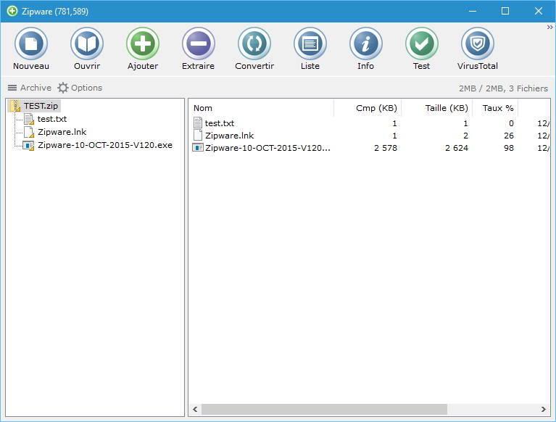Image resolution: width=556 pixels, height=422 pixels.
Task: Select Zipware-10-OCT-2015-V120... row in the list
Action: pos(369,148)
